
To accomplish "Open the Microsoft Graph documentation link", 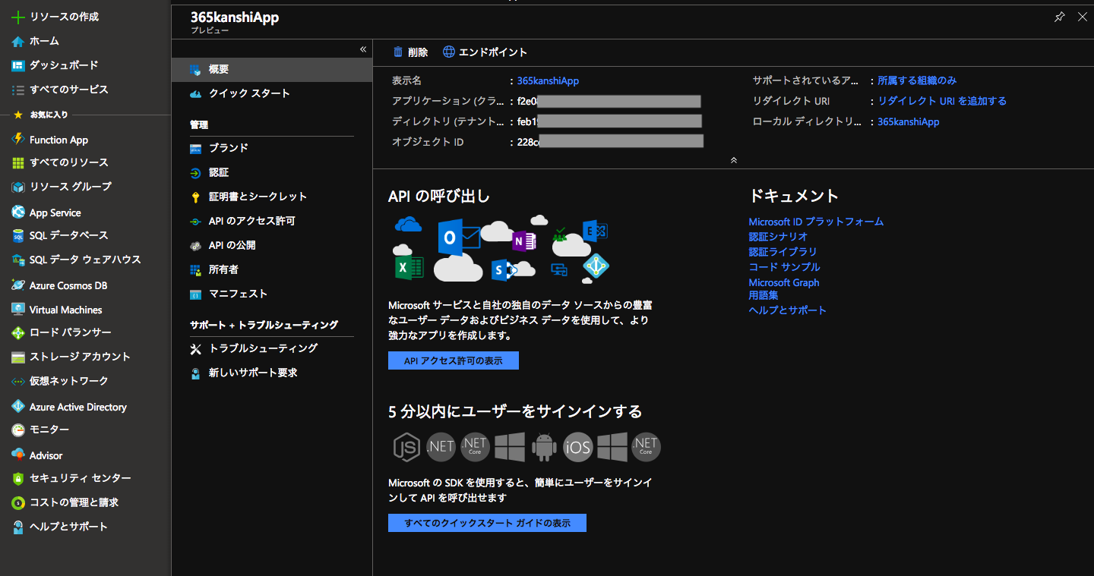I will 783,282.
